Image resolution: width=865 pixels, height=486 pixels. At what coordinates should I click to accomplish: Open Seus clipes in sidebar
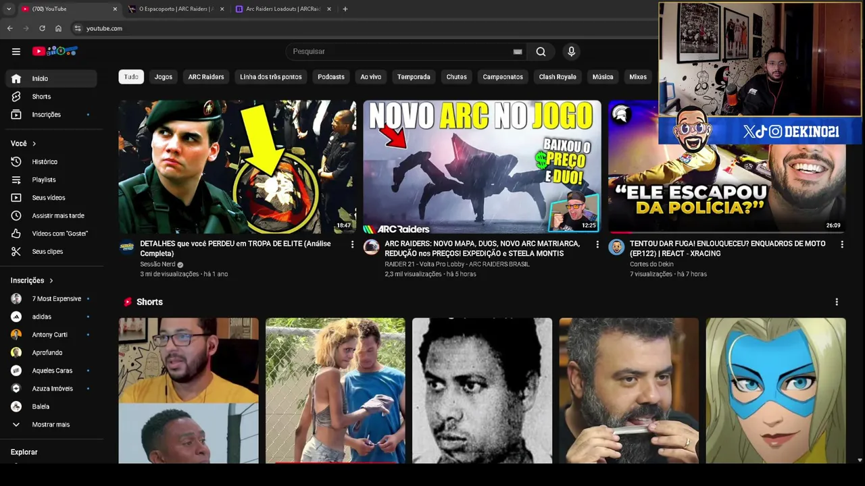[51, 252]
